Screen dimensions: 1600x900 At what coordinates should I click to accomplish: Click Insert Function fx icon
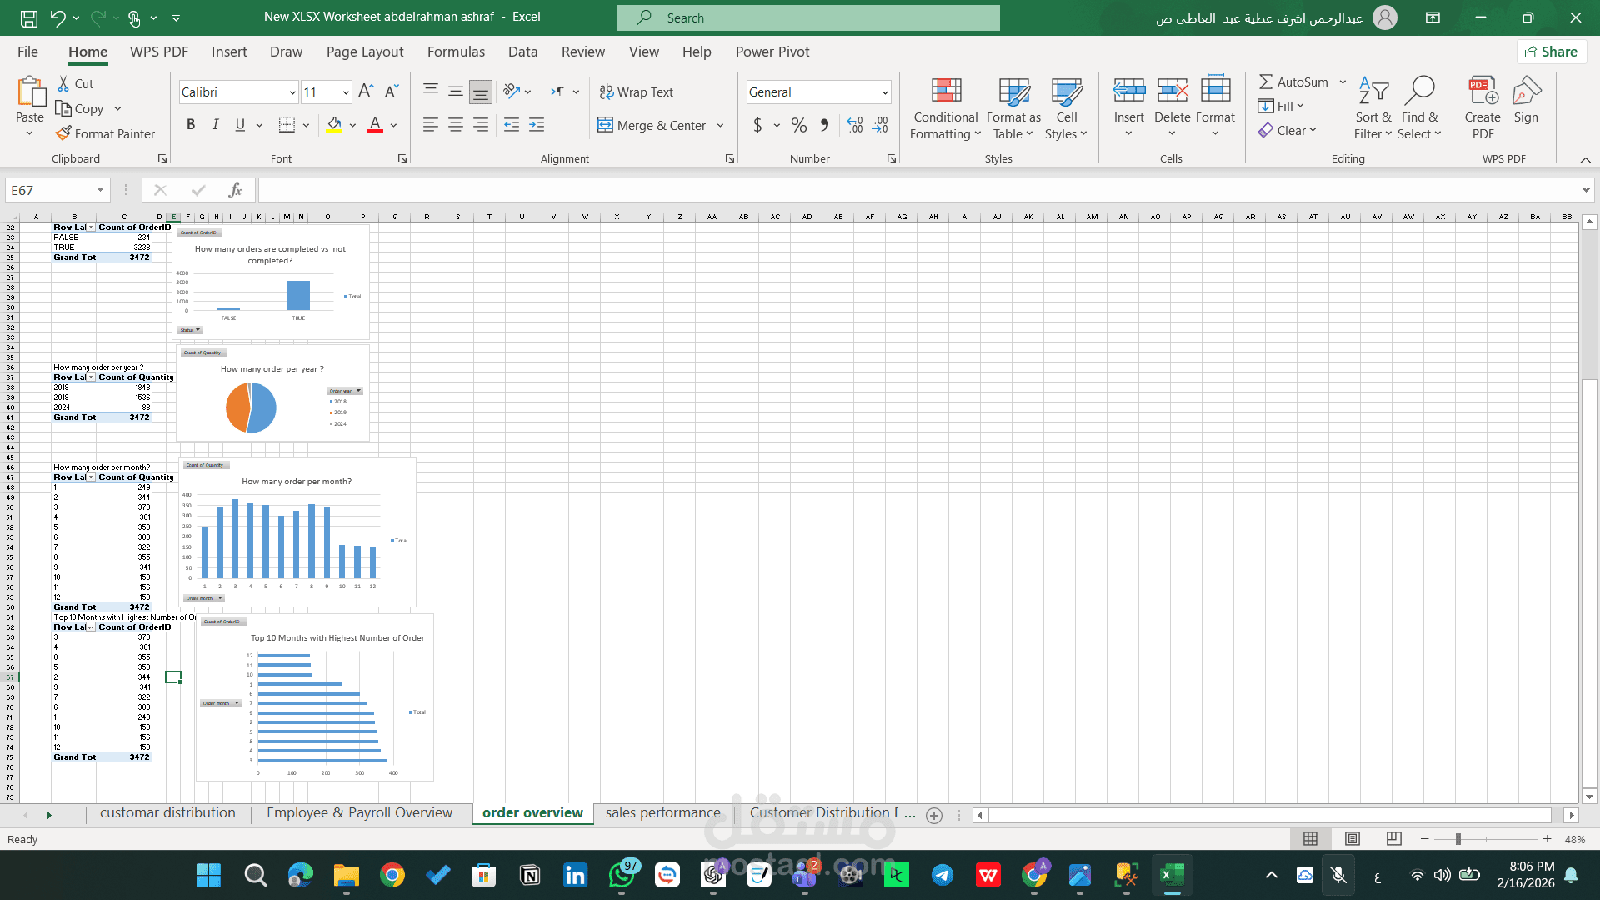point(235,190)
